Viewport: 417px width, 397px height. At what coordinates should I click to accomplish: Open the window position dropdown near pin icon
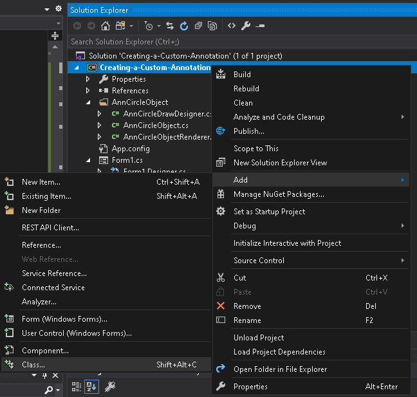34,375
